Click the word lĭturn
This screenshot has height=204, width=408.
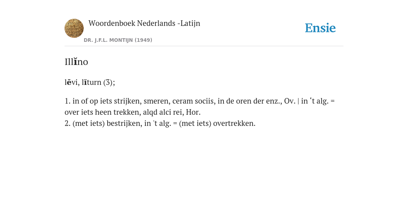[x=92, y=82]
